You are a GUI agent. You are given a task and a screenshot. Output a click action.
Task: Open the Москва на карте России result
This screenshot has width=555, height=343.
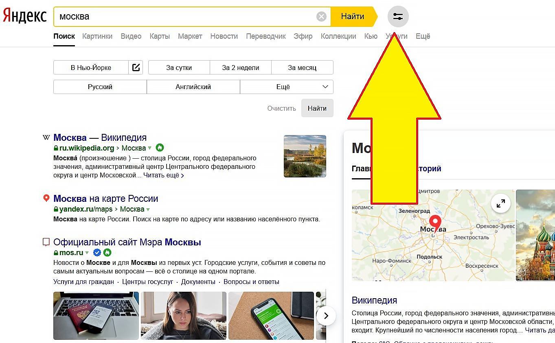(x=105, y=199)
